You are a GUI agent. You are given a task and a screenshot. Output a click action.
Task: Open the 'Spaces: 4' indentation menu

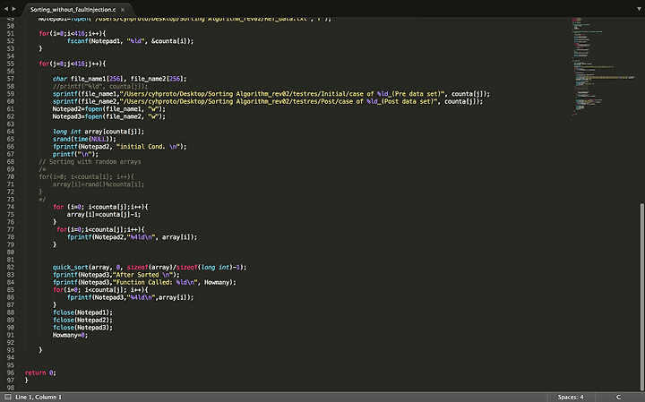[x=571, y=397]
